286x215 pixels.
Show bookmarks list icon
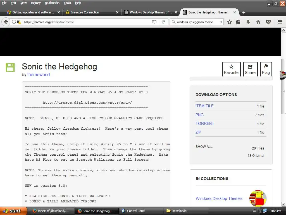tap(238, 22)
